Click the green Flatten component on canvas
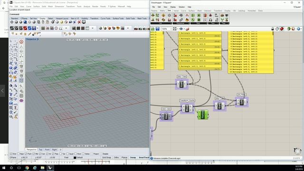 pos(203,114)
